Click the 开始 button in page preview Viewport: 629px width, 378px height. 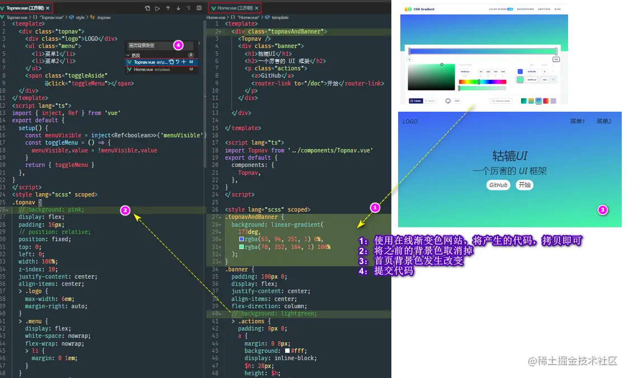pos(524,185)
